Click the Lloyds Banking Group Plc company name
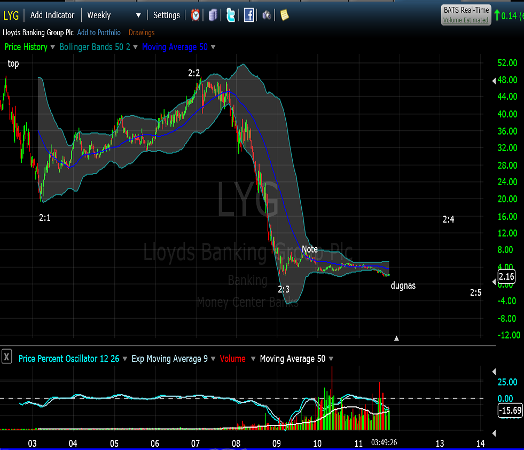Screen dimensions: 524x450 click(38, 33)
